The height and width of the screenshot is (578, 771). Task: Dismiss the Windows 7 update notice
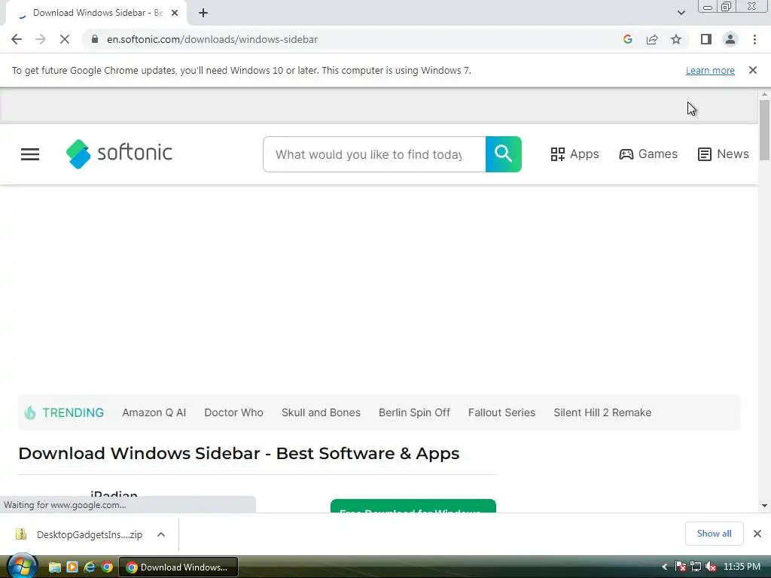(x=753, y=70)
